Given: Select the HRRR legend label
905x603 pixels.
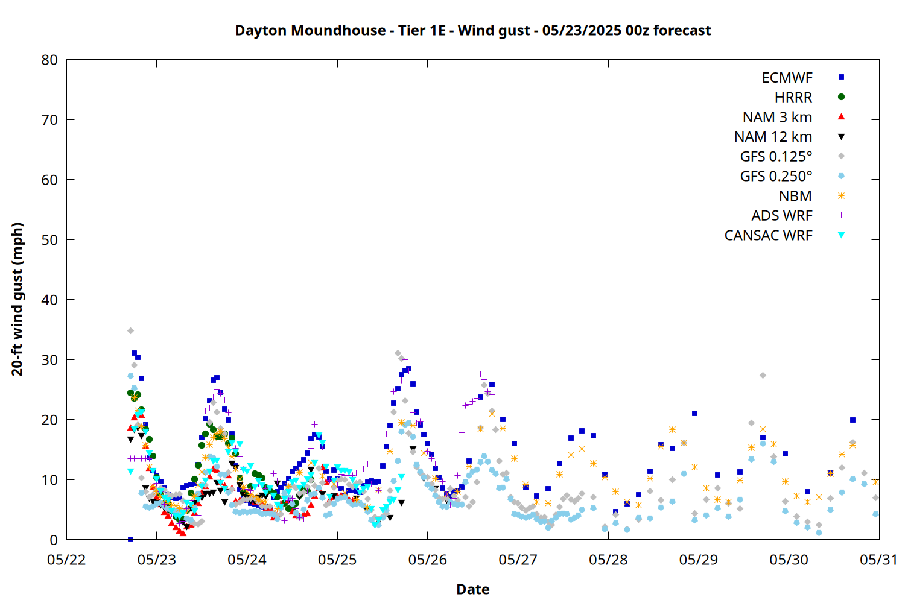Looking at the screenshot, I should (x=793, y=97).
